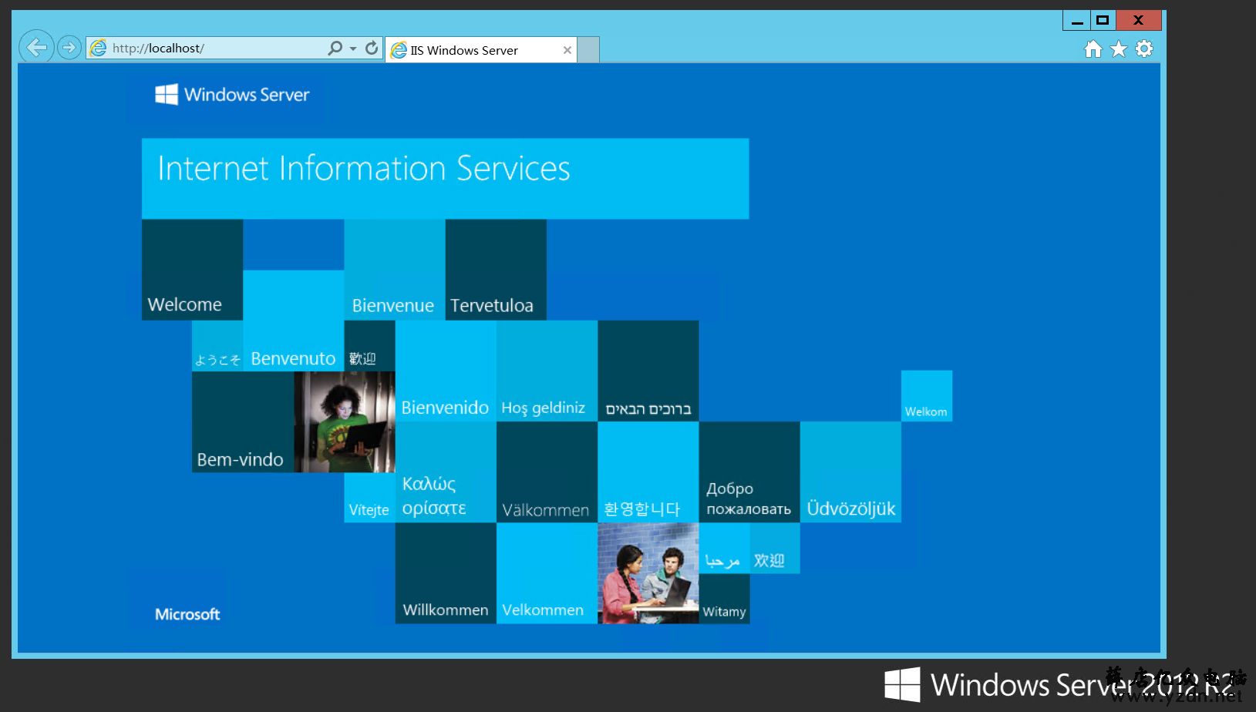This screenshot has height=712, width=1256.
Task: Click the Willkommen tile
Action: click(x=446, y=573)
